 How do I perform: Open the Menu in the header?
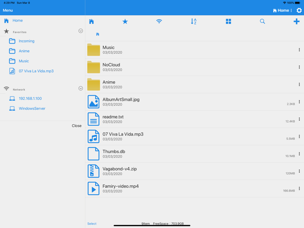point(8,10)
